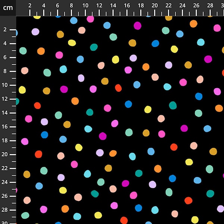Select the 6 mark on the left ruler

[6, 57]
